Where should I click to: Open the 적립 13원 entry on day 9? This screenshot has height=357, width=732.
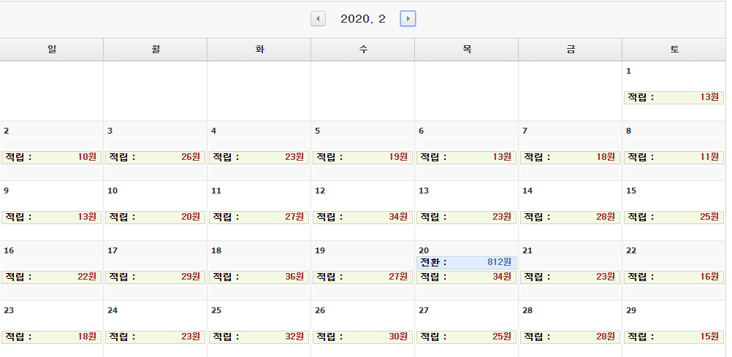51,217
